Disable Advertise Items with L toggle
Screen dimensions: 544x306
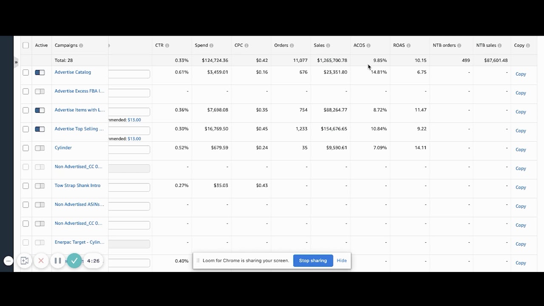coord(40,110)
